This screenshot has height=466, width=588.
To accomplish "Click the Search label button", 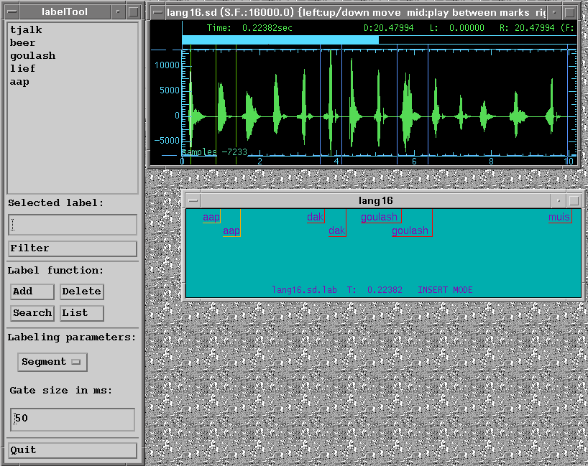I will coord(32,313).
